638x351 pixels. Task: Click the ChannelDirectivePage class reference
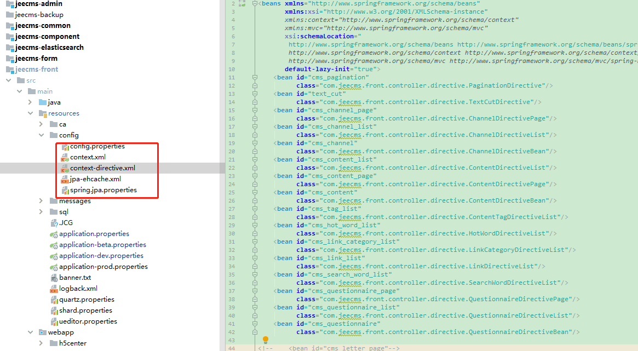(x=507, y=118)
